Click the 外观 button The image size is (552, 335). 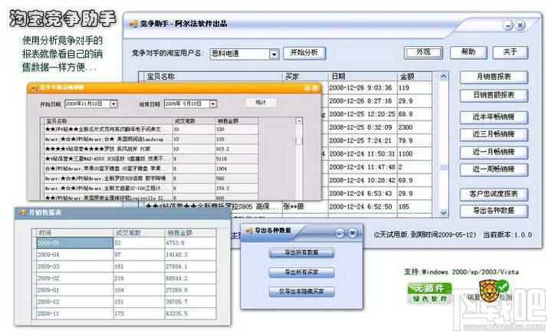tap(423, 52)
